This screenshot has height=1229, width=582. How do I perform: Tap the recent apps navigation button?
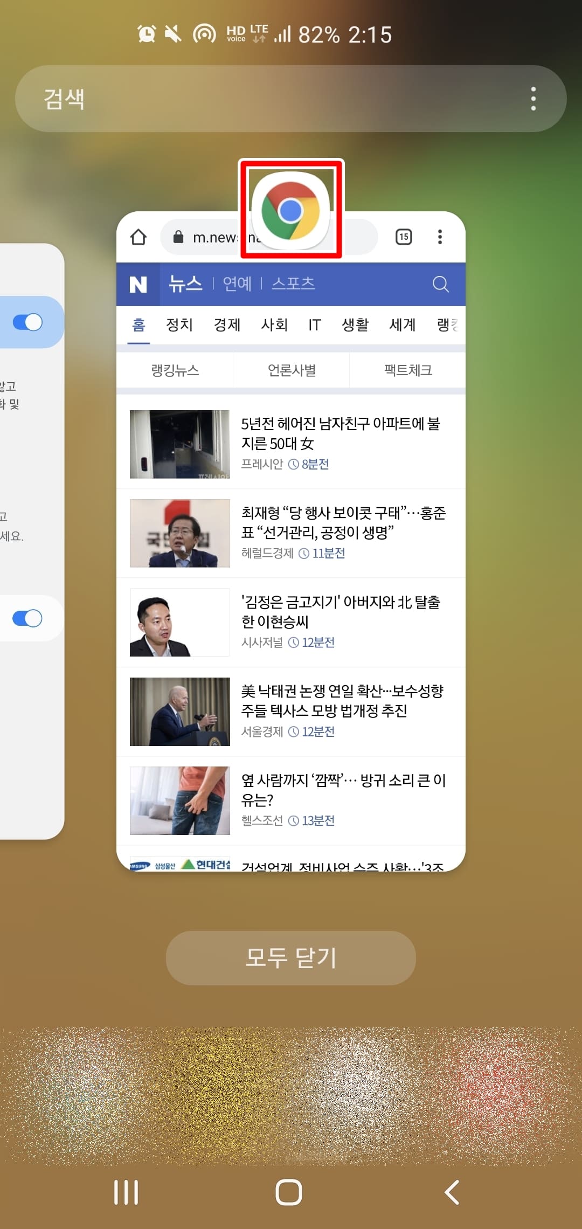pos(126,1192)
